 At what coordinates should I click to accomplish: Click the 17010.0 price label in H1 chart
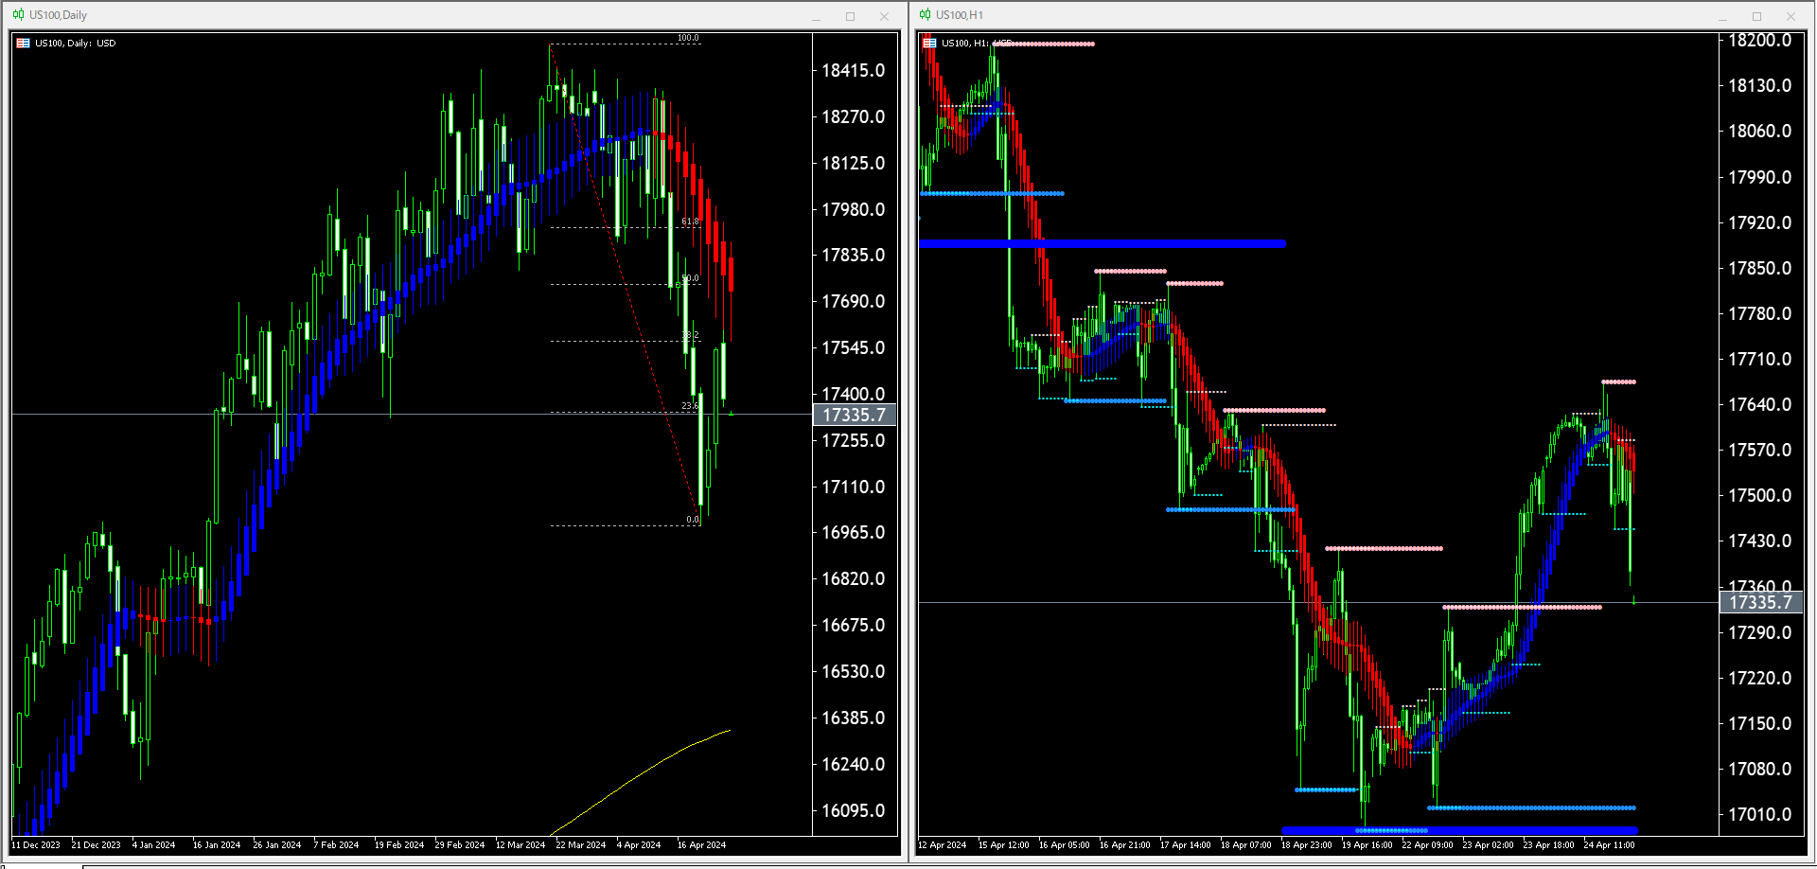coord(1760,814)
